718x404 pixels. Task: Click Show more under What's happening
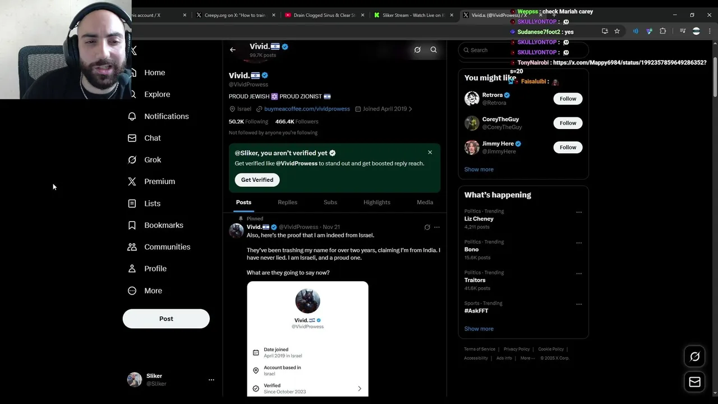pos(478,329)
